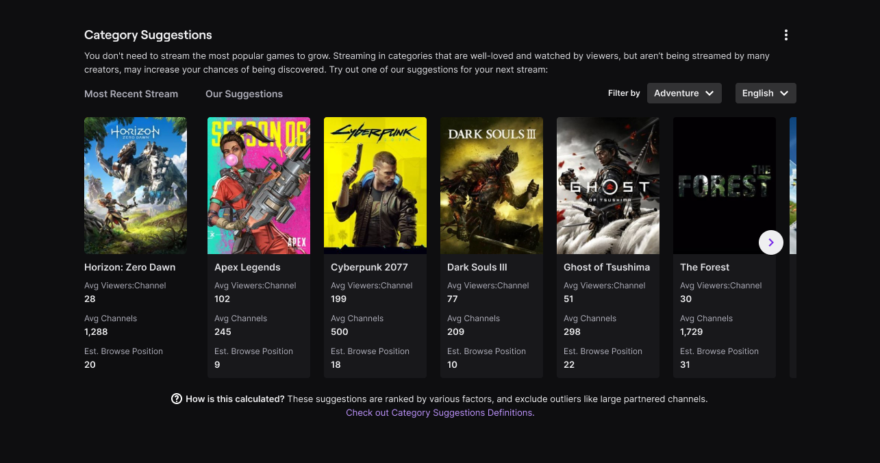Viewport: 880px width, 463px height.
Task: Open the Adventure category filter dropdown
Action: click(683, 92)
